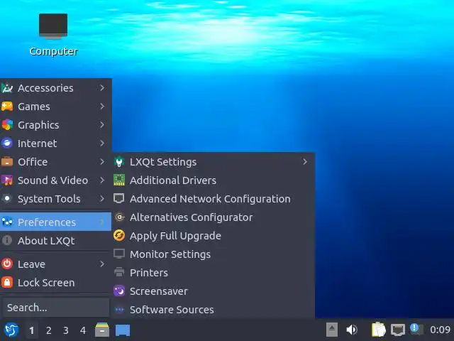Choose Lock Screen from the menu

55,283
